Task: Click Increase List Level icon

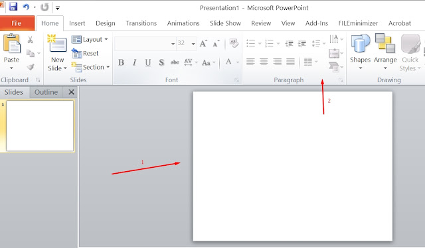Action: pos(301,43)
